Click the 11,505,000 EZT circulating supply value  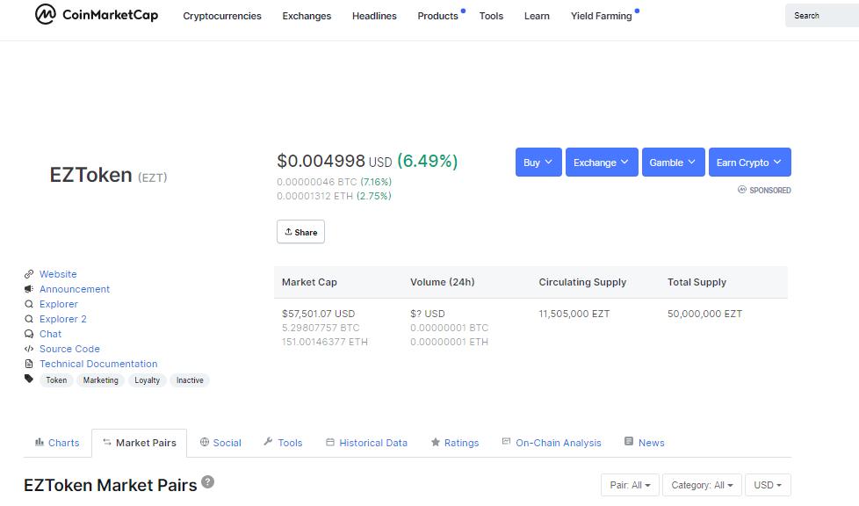point(574,314)
